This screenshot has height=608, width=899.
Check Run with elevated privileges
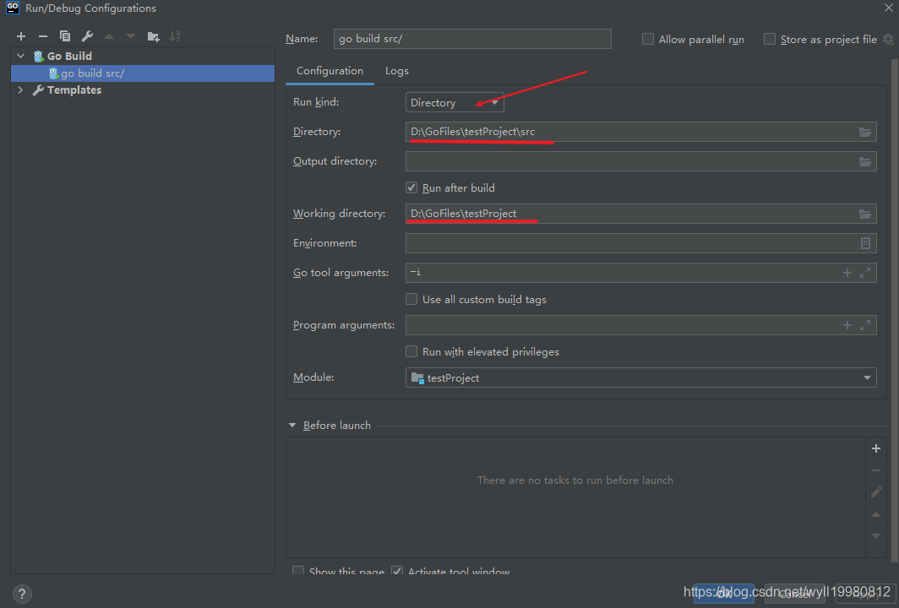click(412, 351)
